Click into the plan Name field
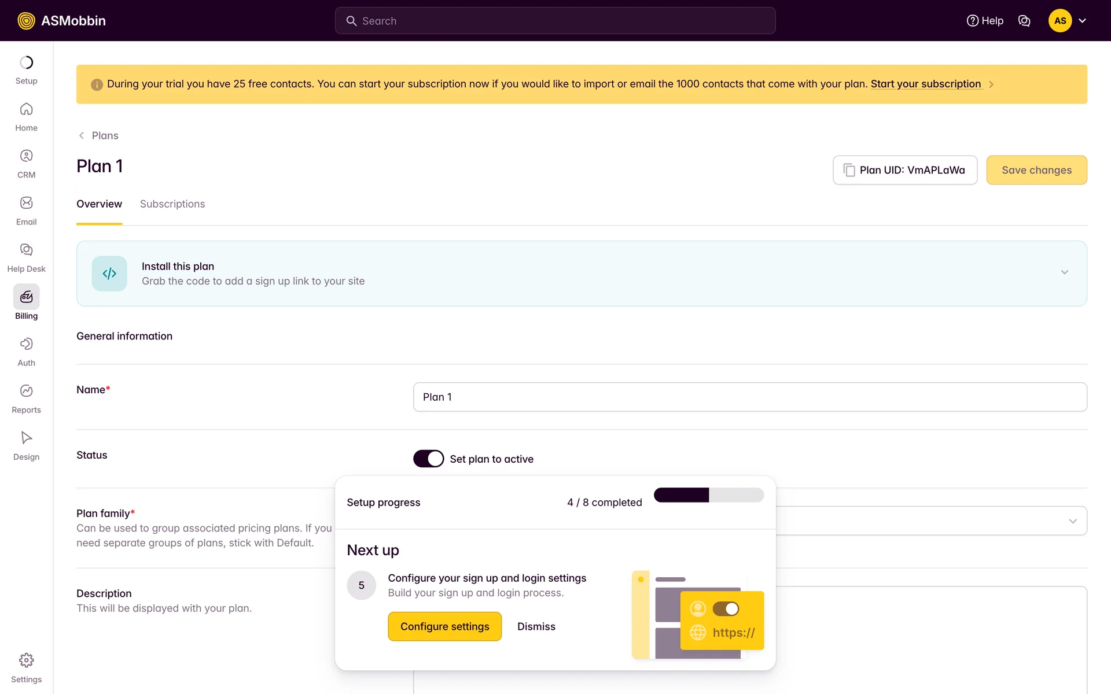The image size is (1111, 694). pyautogui.click(x=749, y=397)
